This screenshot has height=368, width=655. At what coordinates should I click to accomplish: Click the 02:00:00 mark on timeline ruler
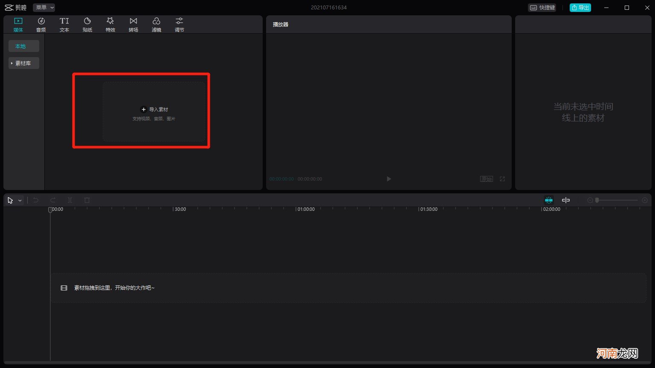(552, 209)
